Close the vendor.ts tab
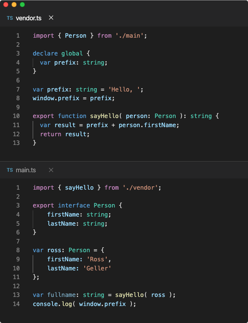Viewport: 248px width, 323px height. tap(51, 18)
